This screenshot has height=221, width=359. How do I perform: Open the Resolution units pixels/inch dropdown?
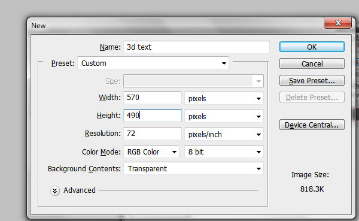click(224, 134)
